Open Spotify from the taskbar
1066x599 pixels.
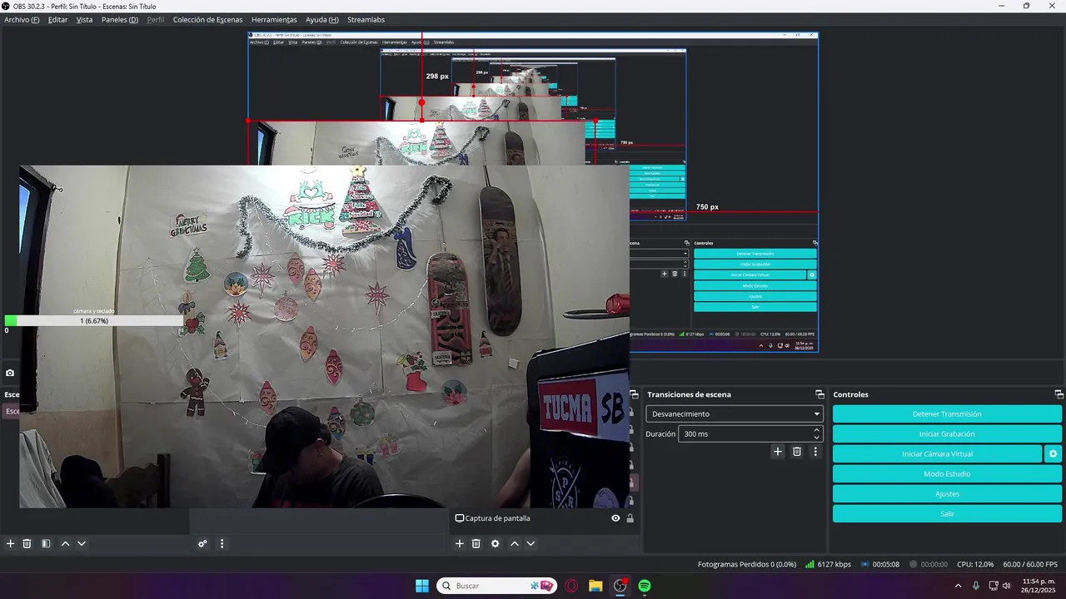pyautogui.click(x=645, y=586)
